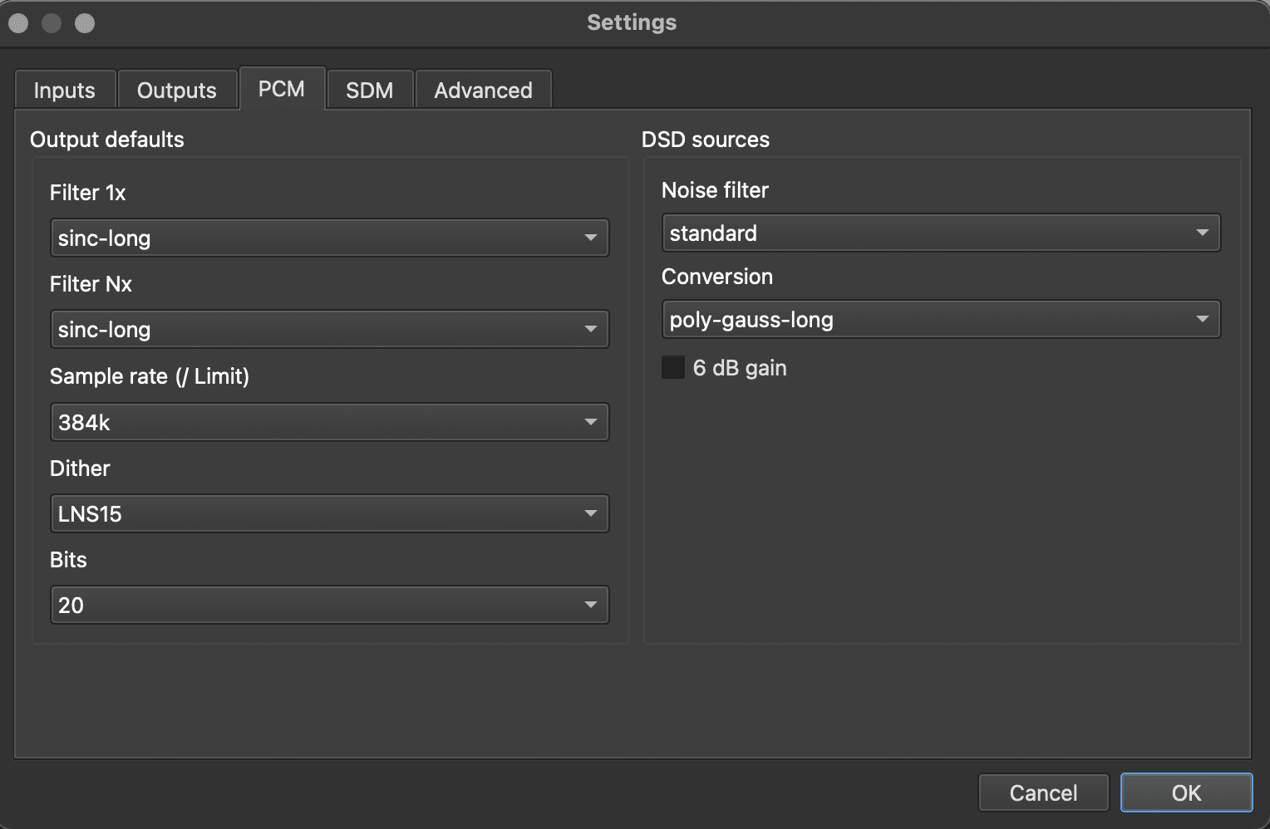Image resolution: width=1270 pixels, height=829 pixels.
Task: Switch to the SDM tab
Action: pyautogui.click(x=369, y=91)
